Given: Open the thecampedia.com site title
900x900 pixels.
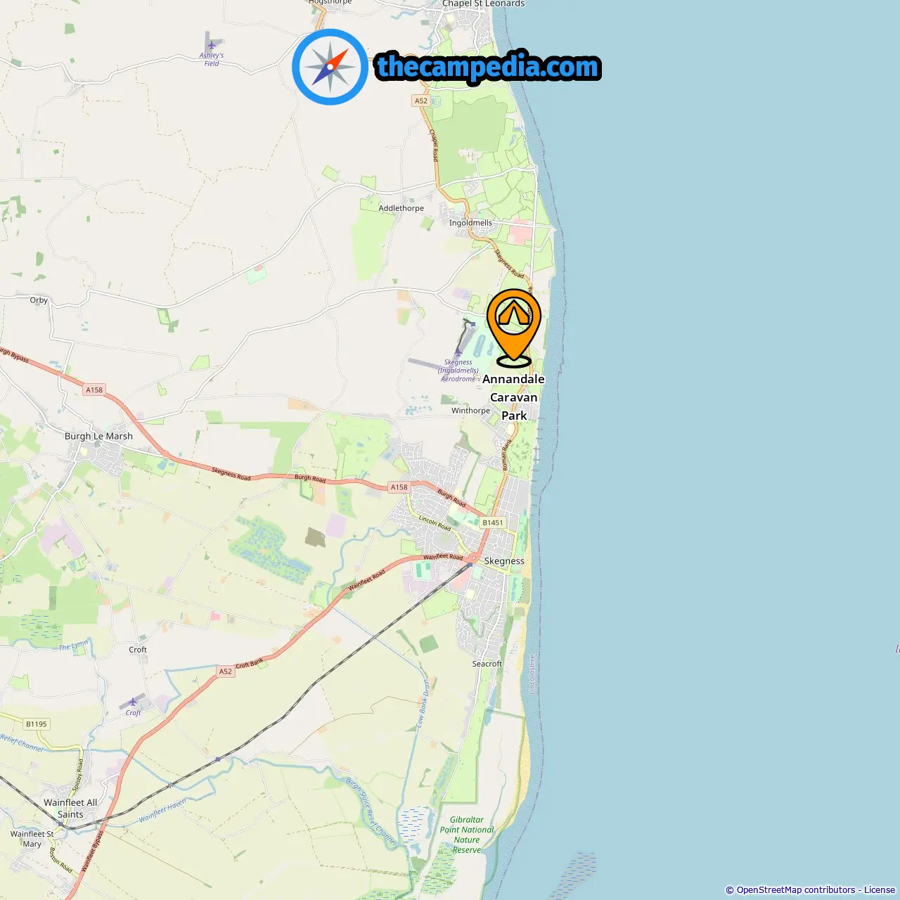Looking at the screenshot, I should (x=488, y=67).
